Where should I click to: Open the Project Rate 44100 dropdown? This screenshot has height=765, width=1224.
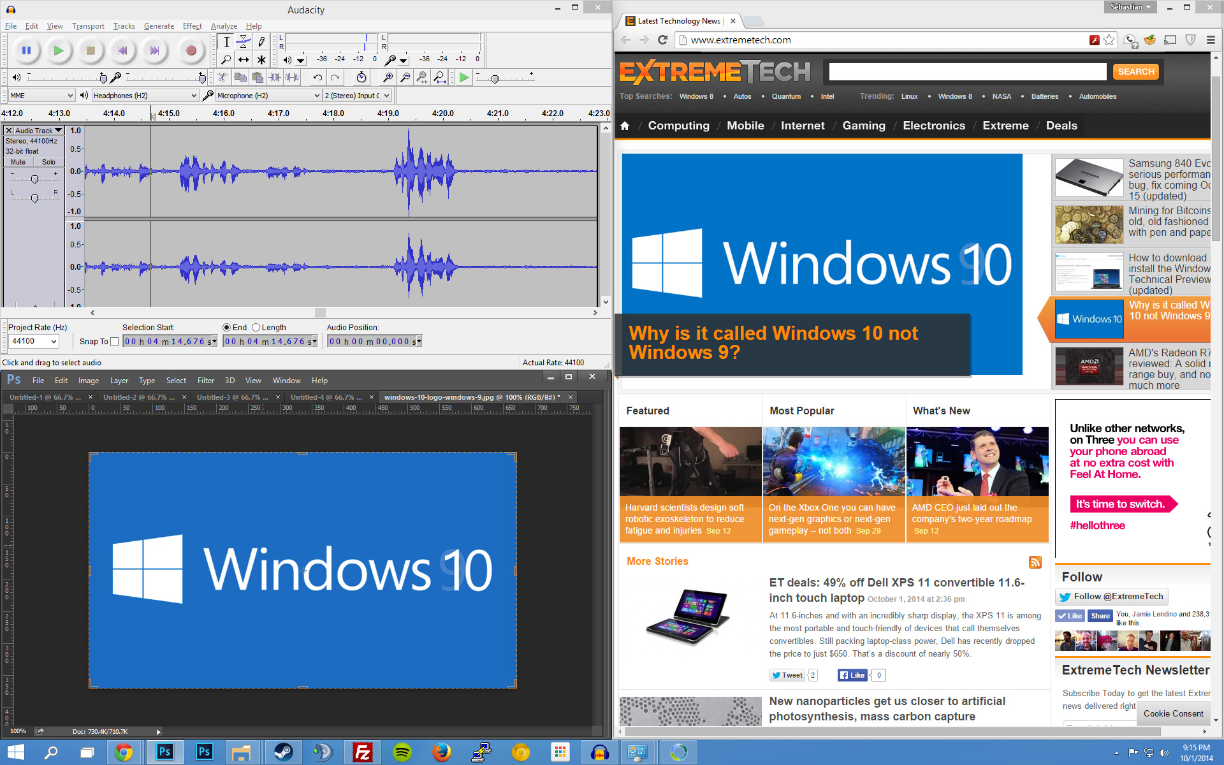click(54, 341)
